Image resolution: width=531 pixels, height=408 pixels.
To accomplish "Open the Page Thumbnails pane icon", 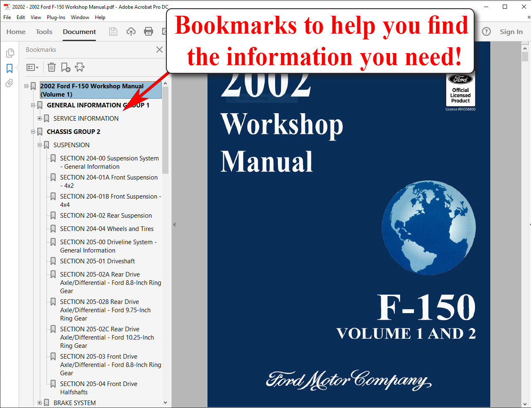I will (10, 53).
